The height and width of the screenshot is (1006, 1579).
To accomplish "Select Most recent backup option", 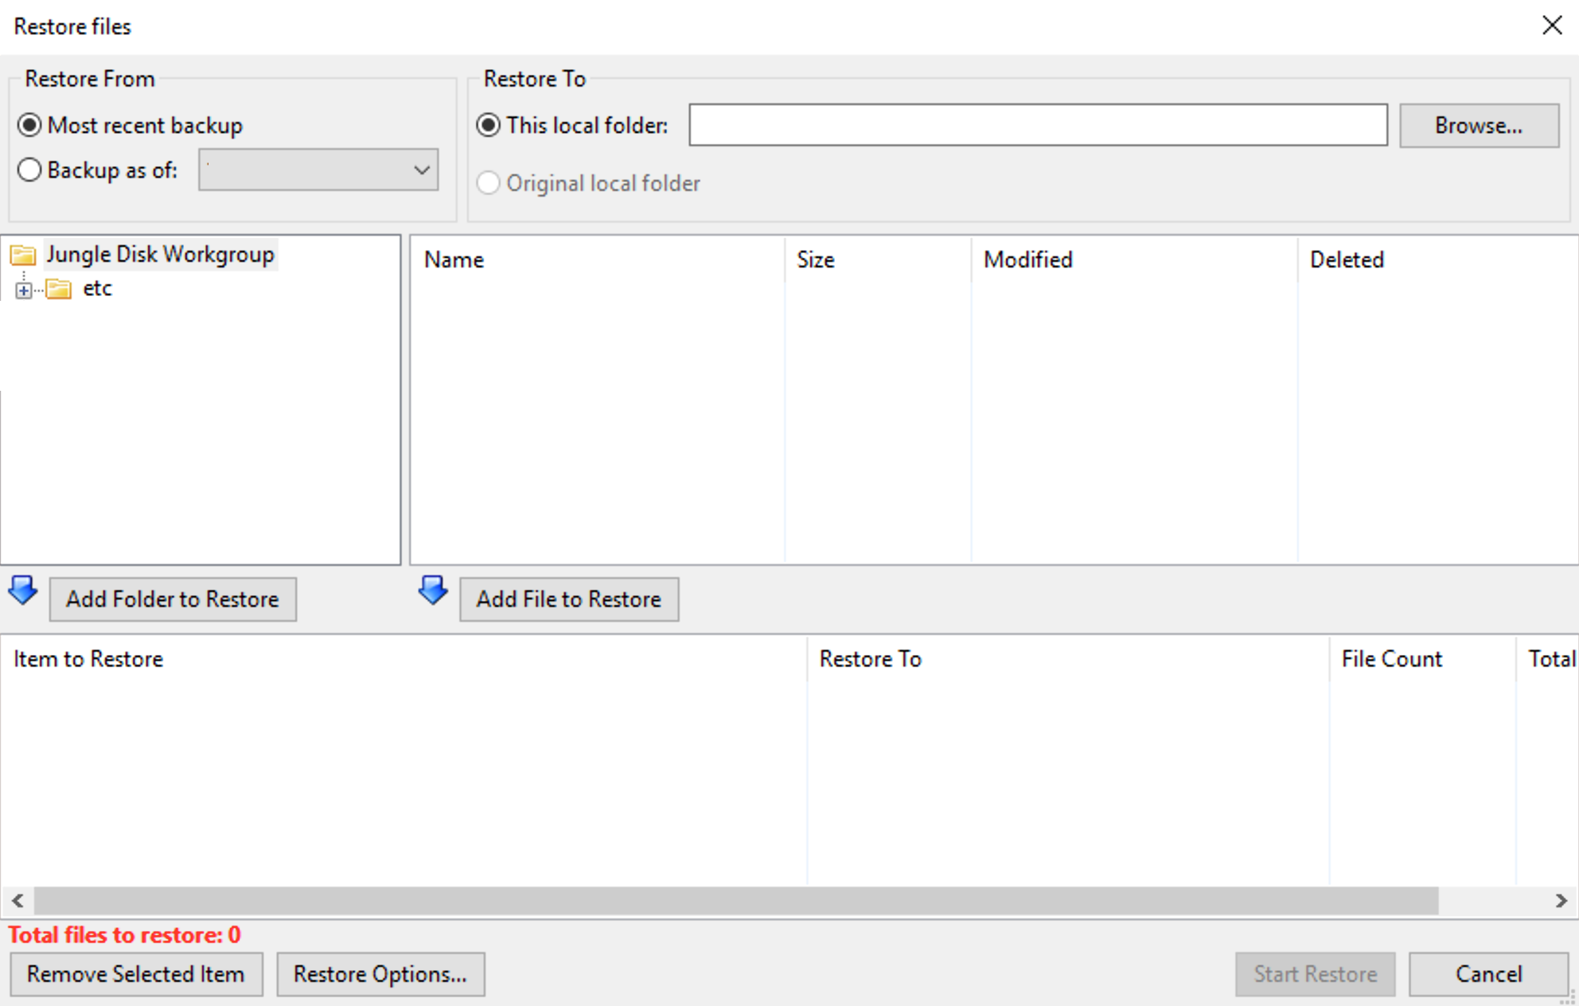I will click(29, 125).
